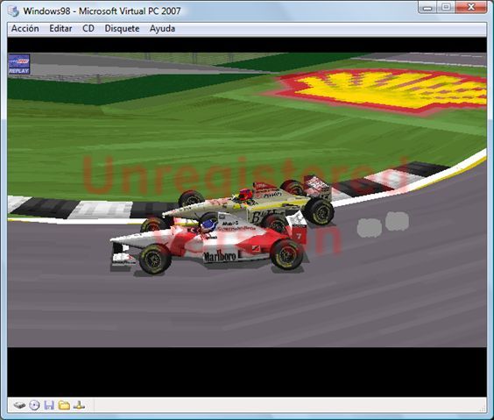Click the CD drive status icon
494x420 pixels.
[34, 405]
